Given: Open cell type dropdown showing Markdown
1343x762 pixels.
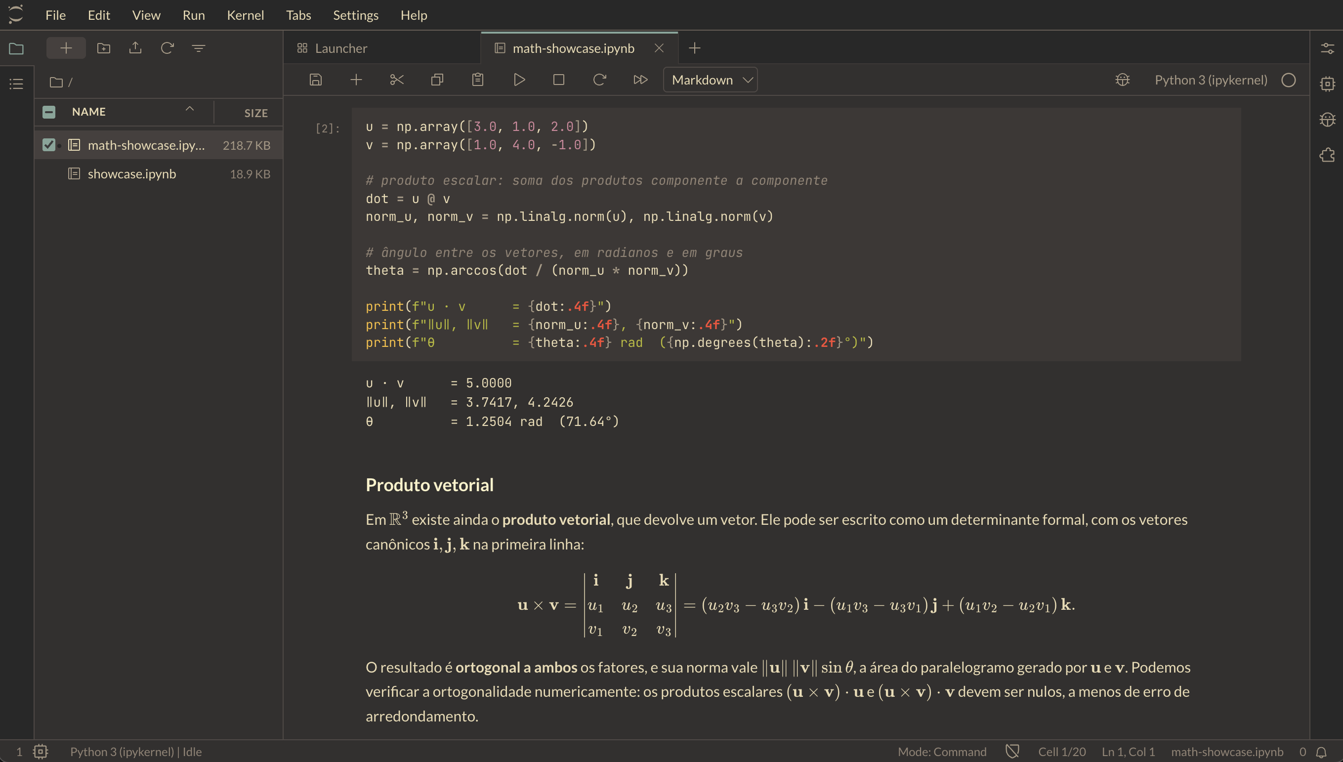Looking at the screenshot, I should pos(710,80).
